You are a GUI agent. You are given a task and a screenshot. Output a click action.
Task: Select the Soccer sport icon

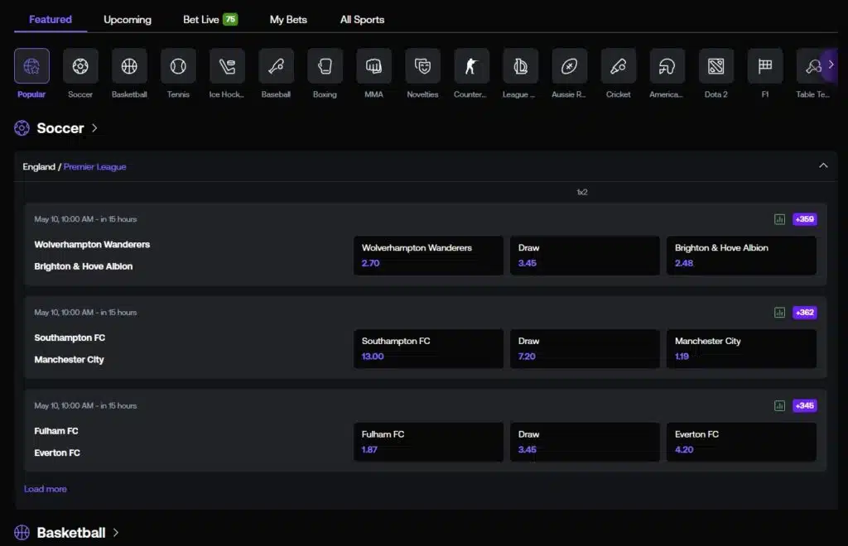[x=80, y=67]
